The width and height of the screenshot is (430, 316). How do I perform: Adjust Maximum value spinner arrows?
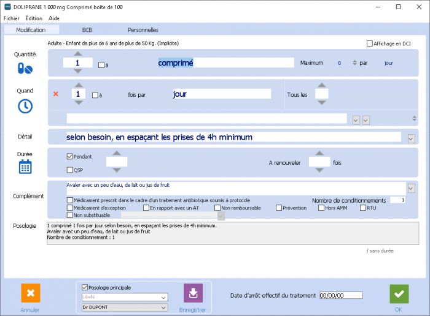354,62
